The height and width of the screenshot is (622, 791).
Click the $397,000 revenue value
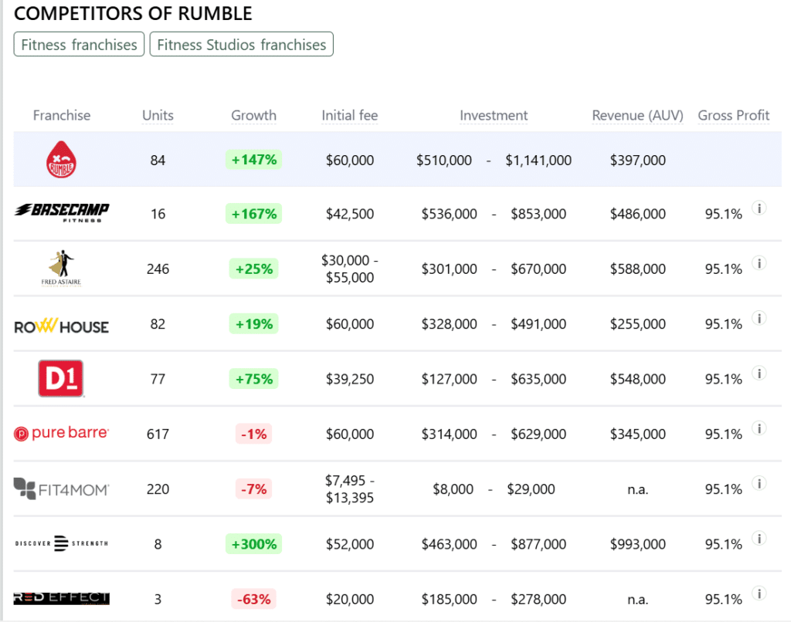pyautogui.click(x=637, y=160)
